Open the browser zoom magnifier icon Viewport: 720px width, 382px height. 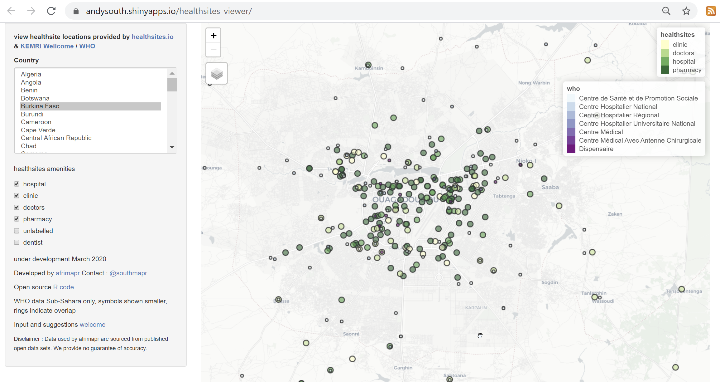click(x=666, y=11)
